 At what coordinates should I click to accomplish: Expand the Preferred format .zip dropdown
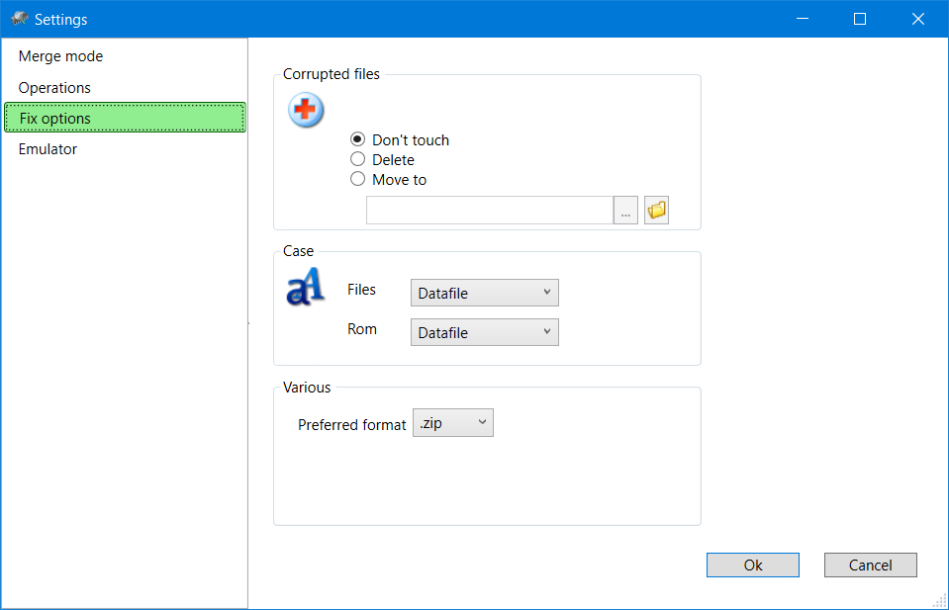point(452,423)
